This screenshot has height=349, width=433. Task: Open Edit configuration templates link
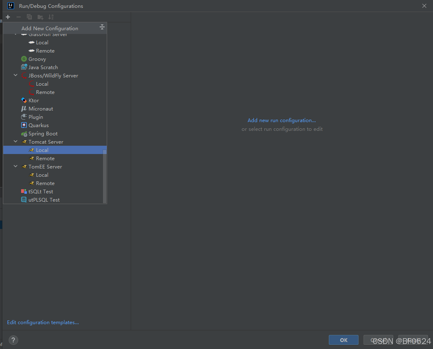[43, 323]
